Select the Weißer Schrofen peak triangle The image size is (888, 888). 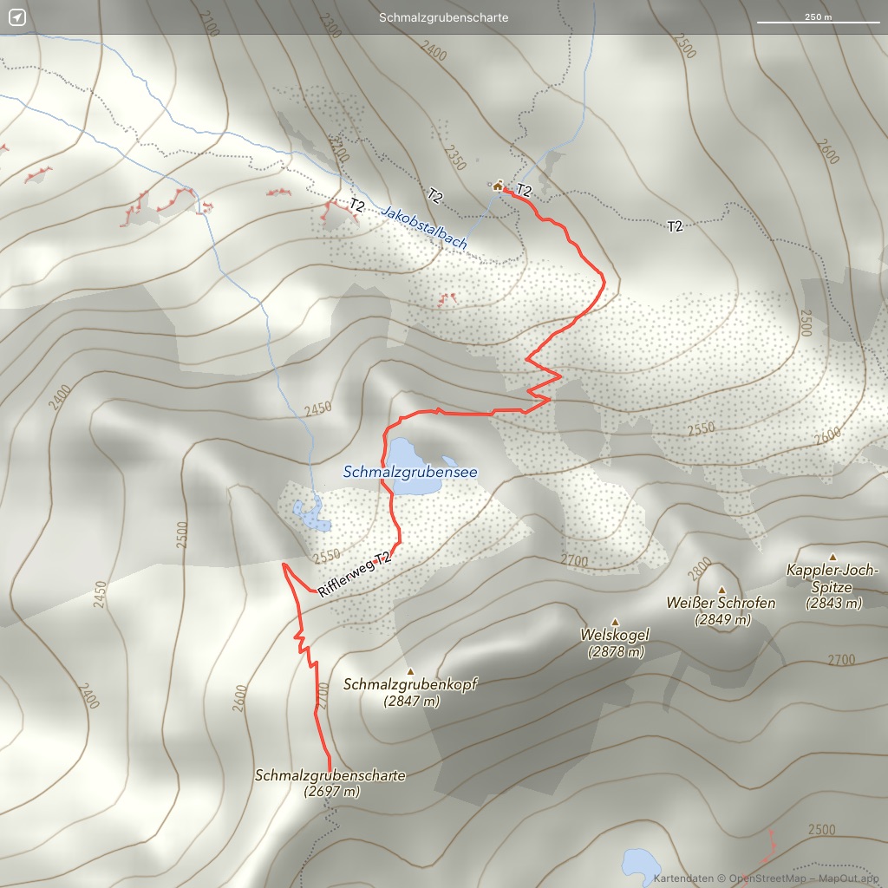(721, 590)
